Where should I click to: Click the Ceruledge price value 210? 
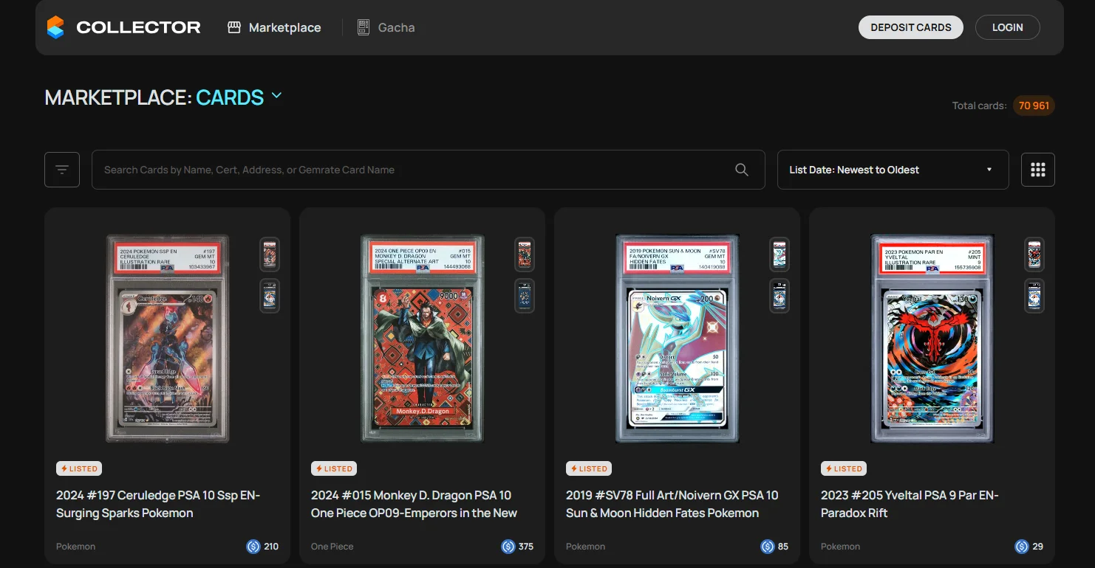pos(271,547)
